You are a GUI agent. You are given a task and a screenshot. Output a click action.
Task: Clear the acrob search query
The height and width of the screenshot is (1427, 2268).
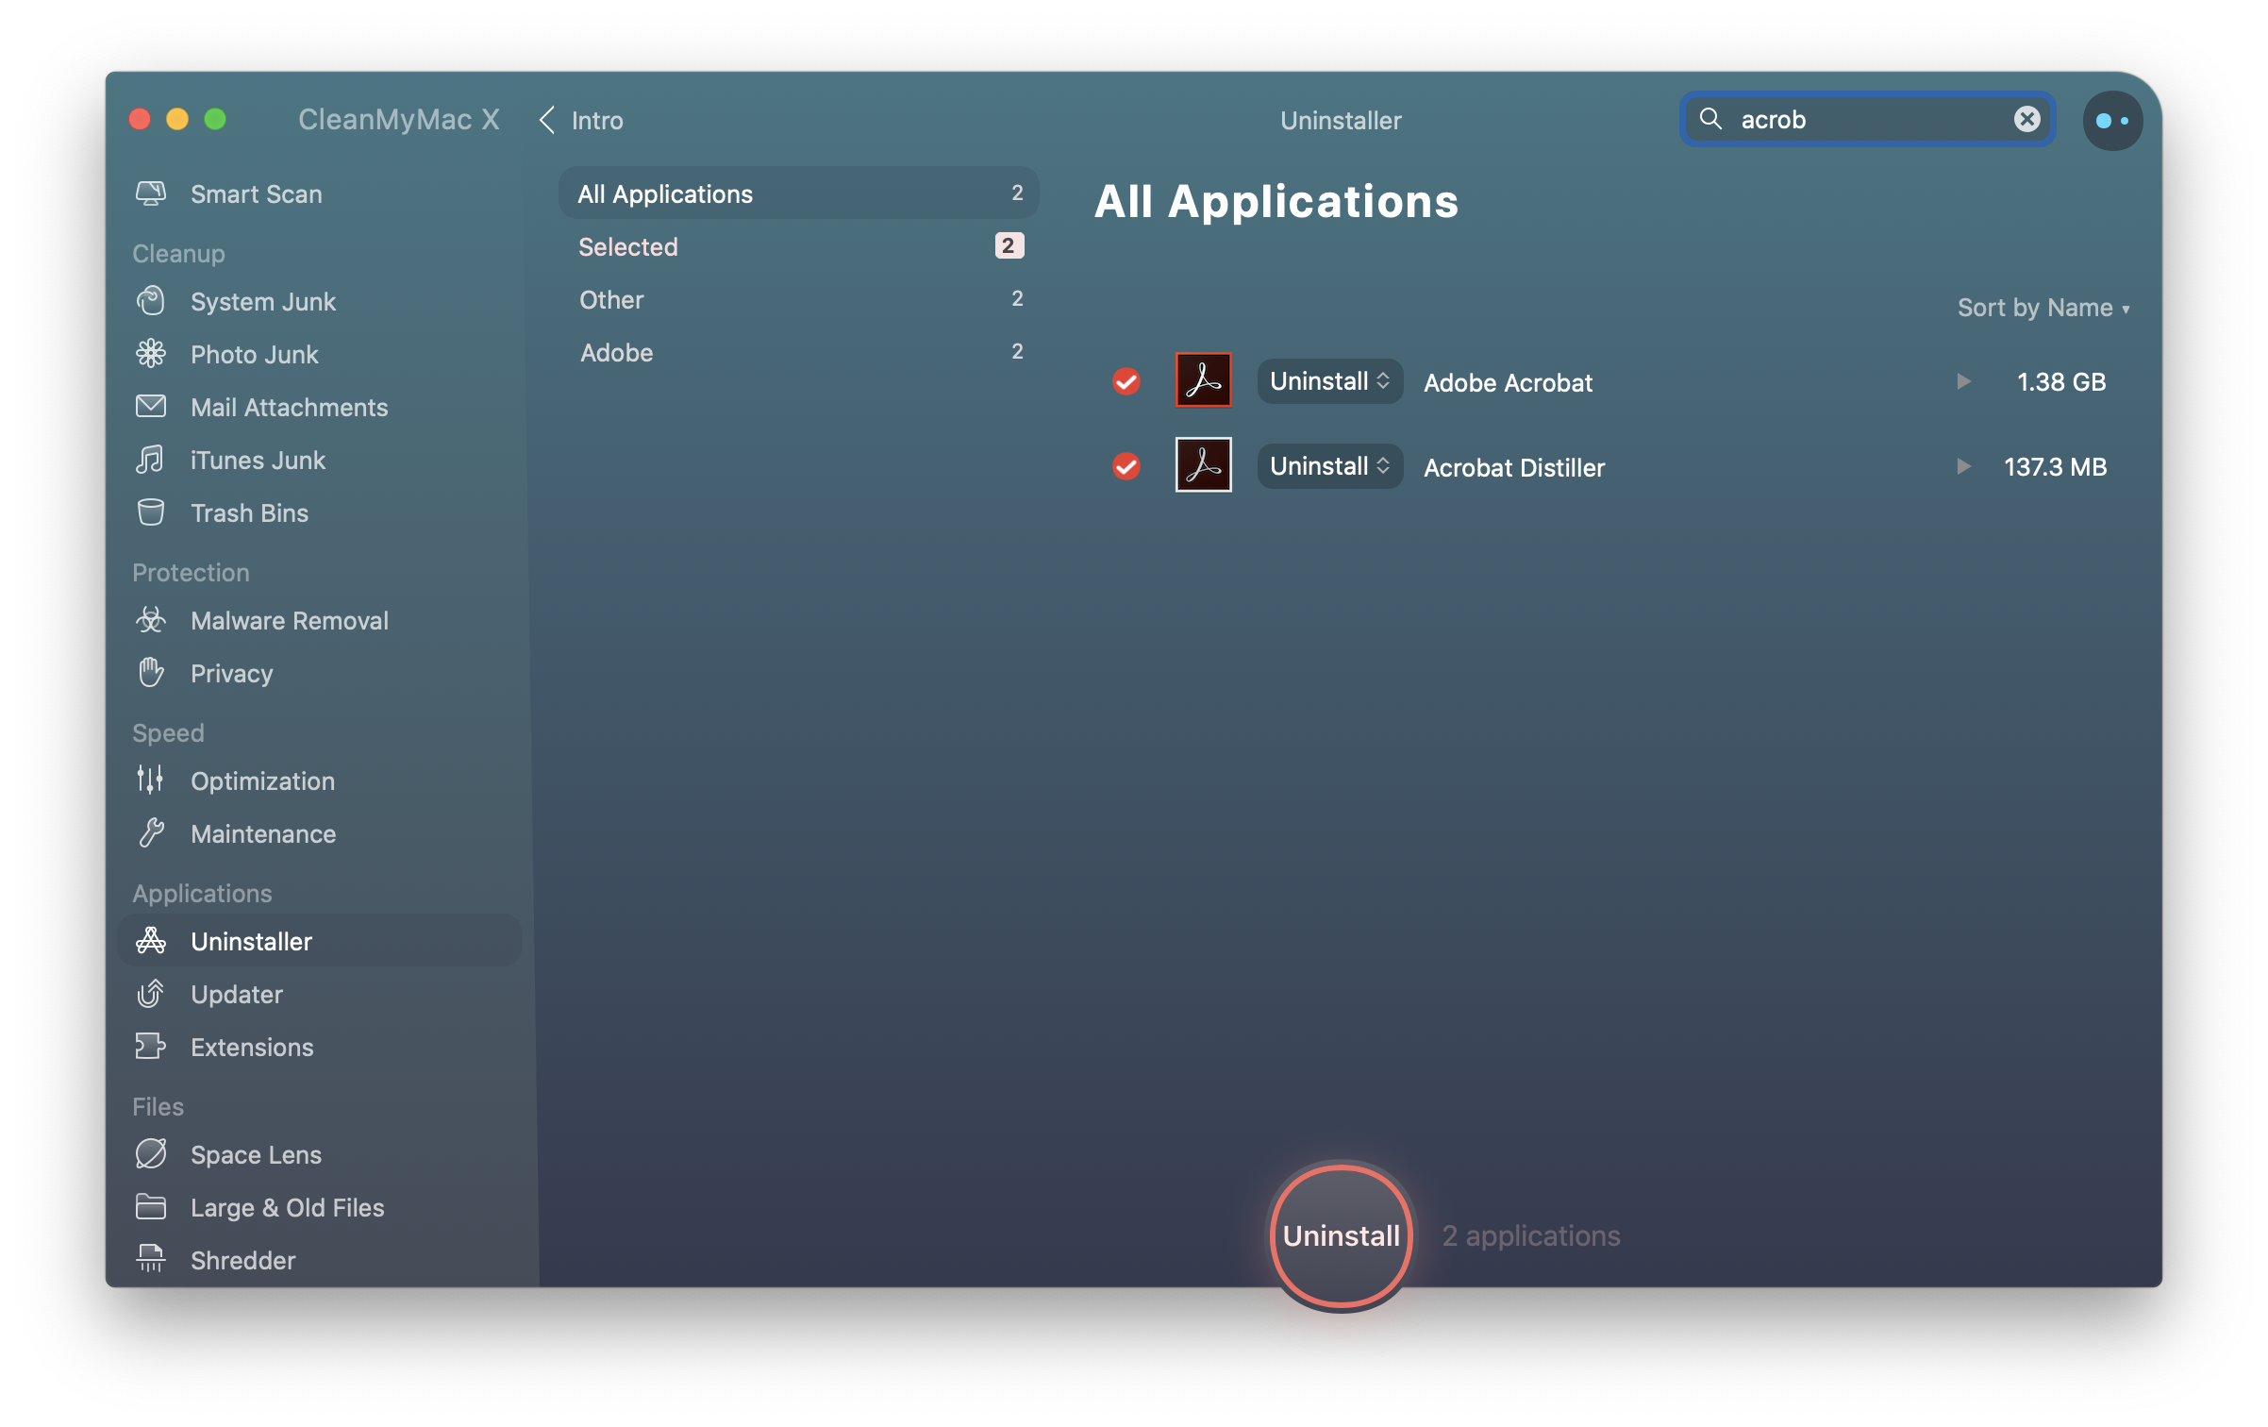(2026, 119)
